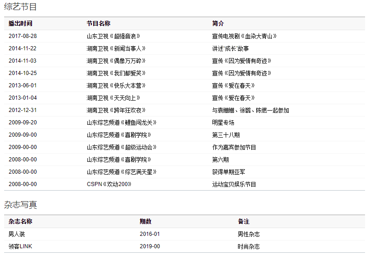The width and height of the screenshot is (376, 256).
Task: Open the 山东综艺频道《综艺满天星》 entry
Action: (122, 172)
